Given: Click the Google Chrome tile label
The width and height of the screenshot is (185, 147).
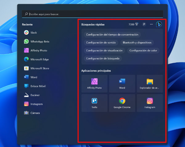Looking at the screenshot, I should tap(122, 107).
